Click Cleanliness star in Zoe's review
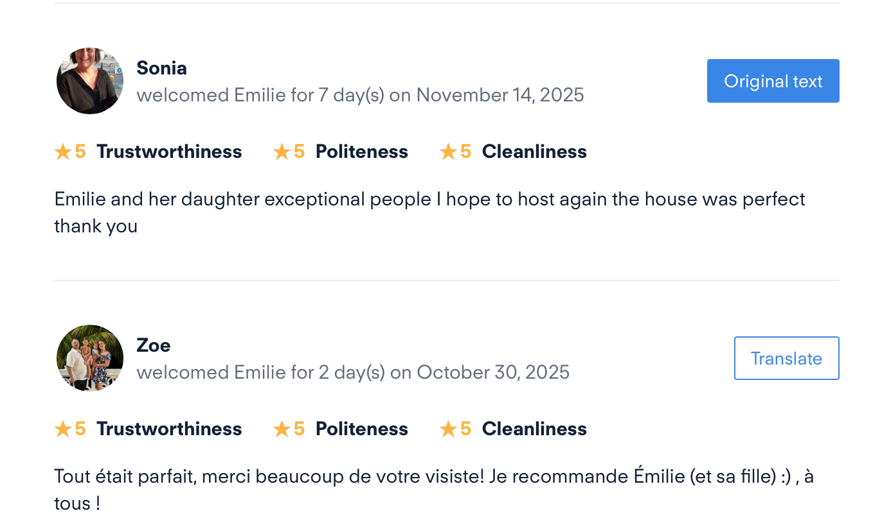The height and width of the screenshot is (527, 873). click(448, 429)
